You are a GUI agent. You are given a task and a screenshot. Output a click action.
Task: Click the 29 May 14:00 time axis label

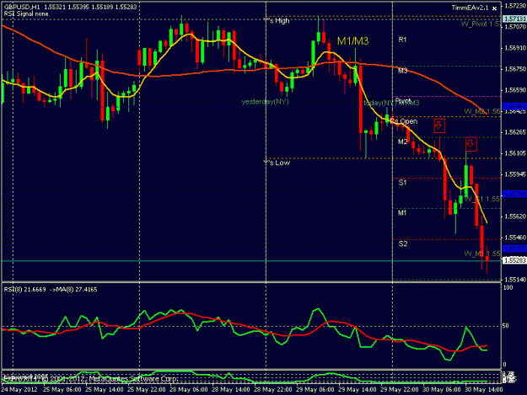[x=358, y=390]
